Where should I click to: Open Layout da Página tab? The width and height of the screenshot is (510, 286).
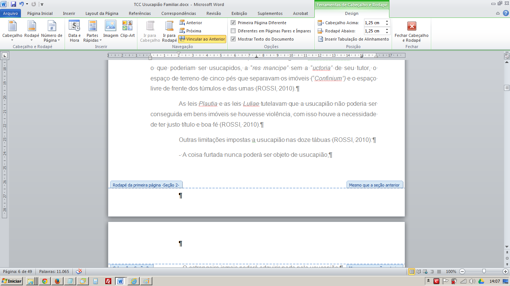[x=102, y=13]
